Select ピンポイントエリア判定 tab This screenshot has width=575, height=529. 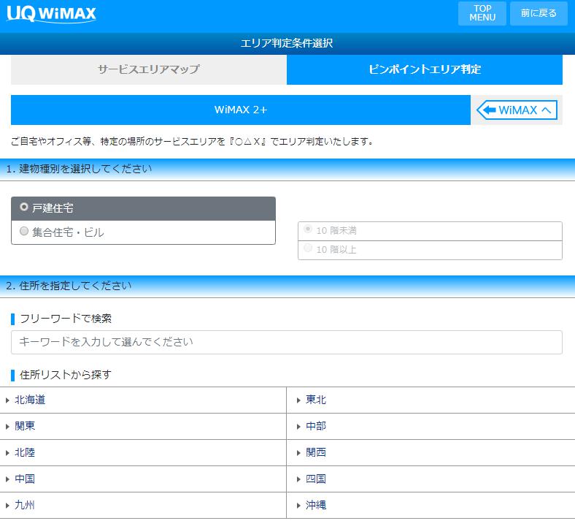424,69
